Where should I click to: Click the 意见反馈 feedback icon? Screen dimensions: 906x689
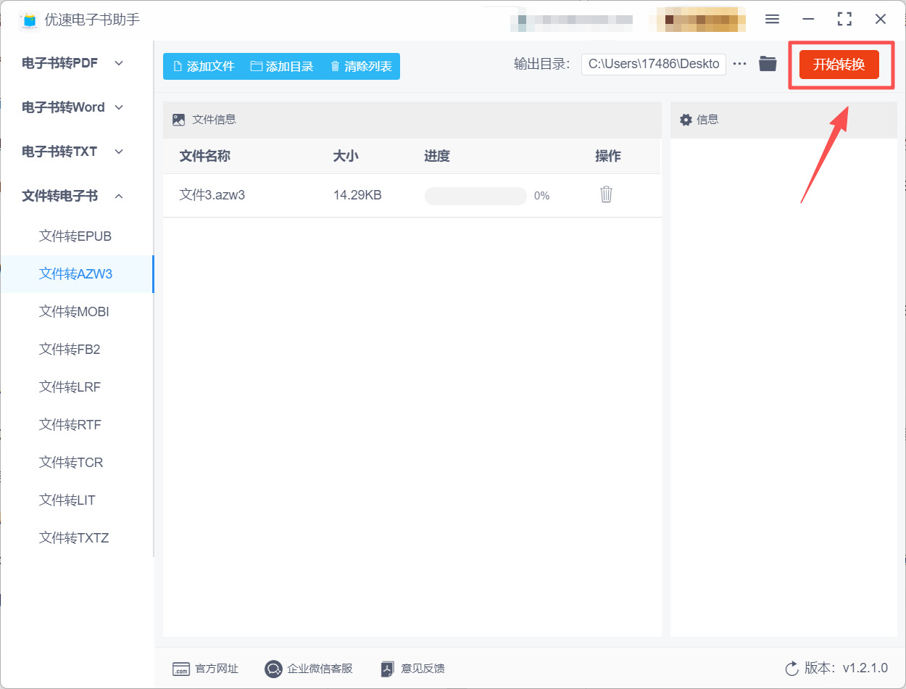(388, 669)
